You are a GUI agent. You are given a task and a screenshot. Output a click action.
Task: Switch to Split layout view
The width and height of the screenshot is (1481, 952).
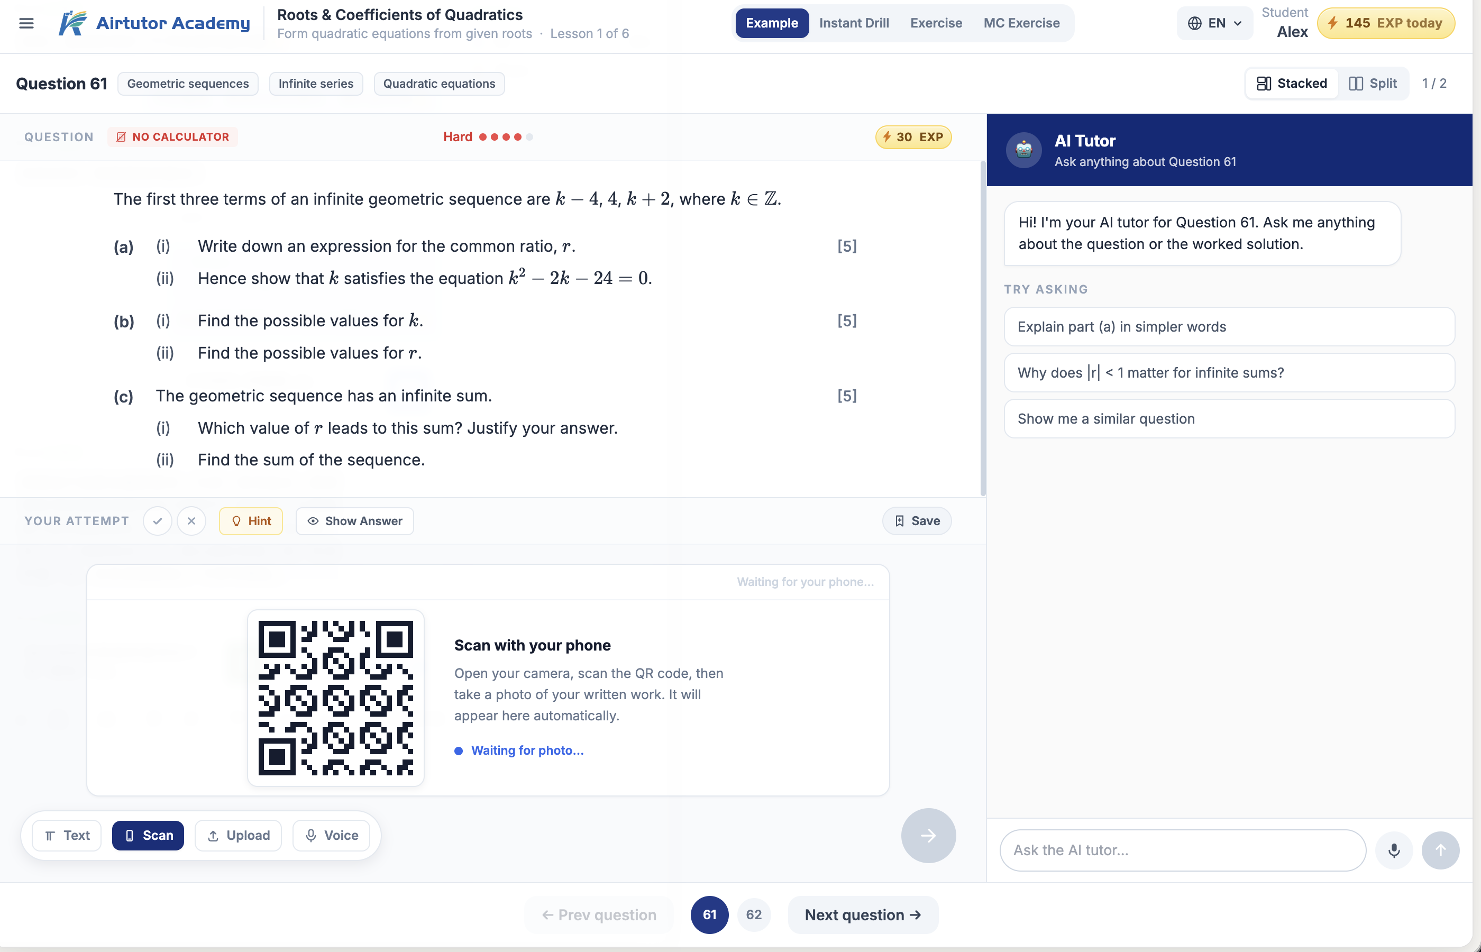coord(1373,84)
